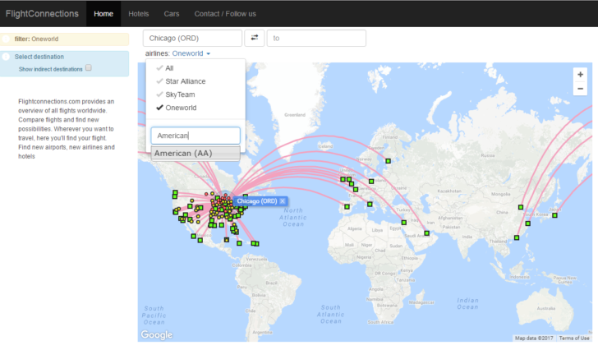This screenshot has height=350, width=598.
Task: Click the Map data ©2017 text
Action: coord(534,338)
